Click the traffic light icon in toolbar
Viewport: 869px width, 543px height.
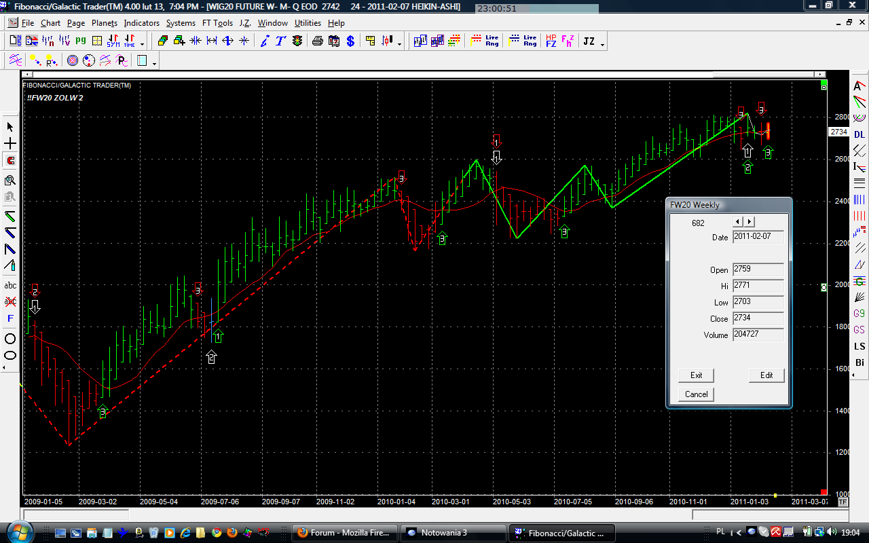point(297,41)
